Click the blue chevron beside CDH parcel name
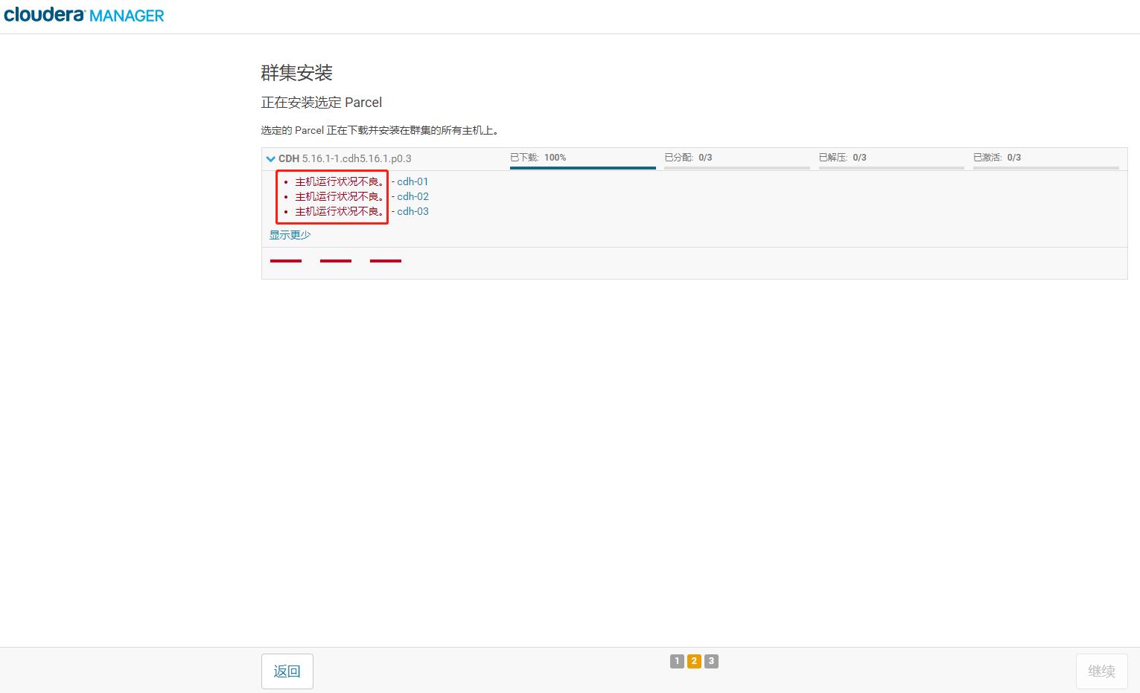The image size is (1140, 693). (x=271, y=158)
